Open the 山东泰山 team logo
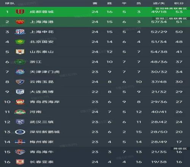The width and height of the screenshot is (190, 167). click(x=20, y=52)
